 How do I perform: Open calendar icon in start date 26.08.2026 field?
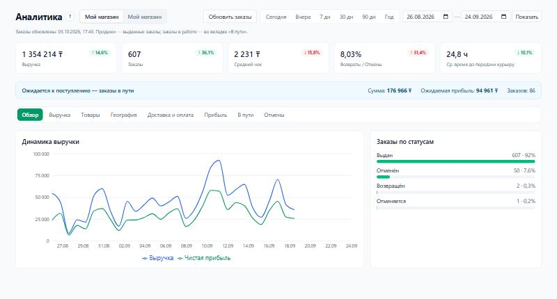pos(446,17)
